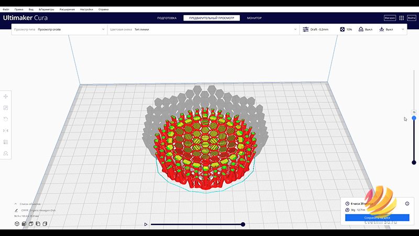The height and width of the screenshot is (236, 419).
Task: Click the Просмотр слоёв view type value
Action: click(49, 29)
